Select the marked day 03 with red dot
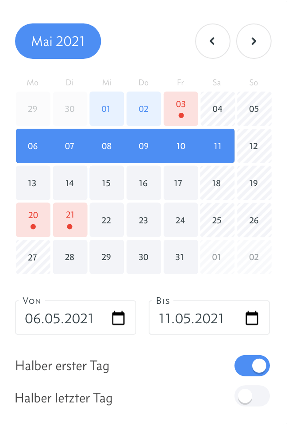Screen dimensions: 288x425 tap(180, 109)
